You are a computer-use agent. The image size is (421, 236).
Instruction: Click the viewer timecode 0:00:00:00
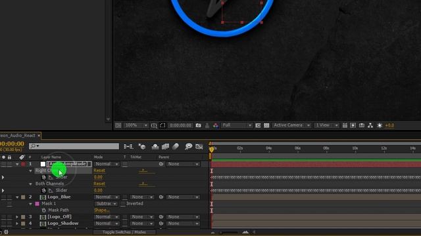coord(180,125)
